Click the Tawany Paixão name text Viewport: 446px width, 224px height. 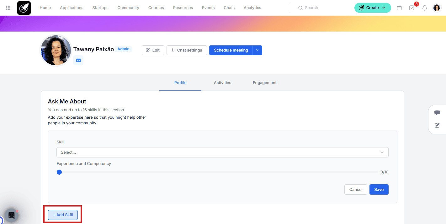(93, 49)
